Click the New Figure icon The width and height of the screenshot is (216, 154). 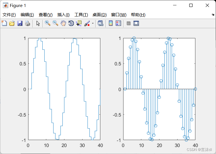4,23
